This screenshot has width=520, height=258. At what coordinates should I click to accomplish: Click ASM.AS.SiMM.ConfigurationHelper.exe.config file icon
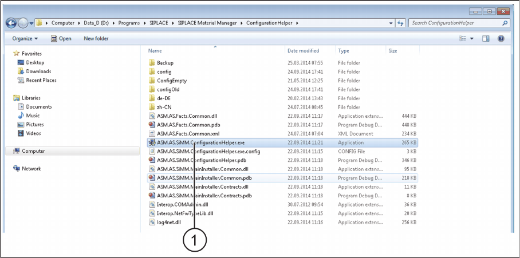pos(152,152)
